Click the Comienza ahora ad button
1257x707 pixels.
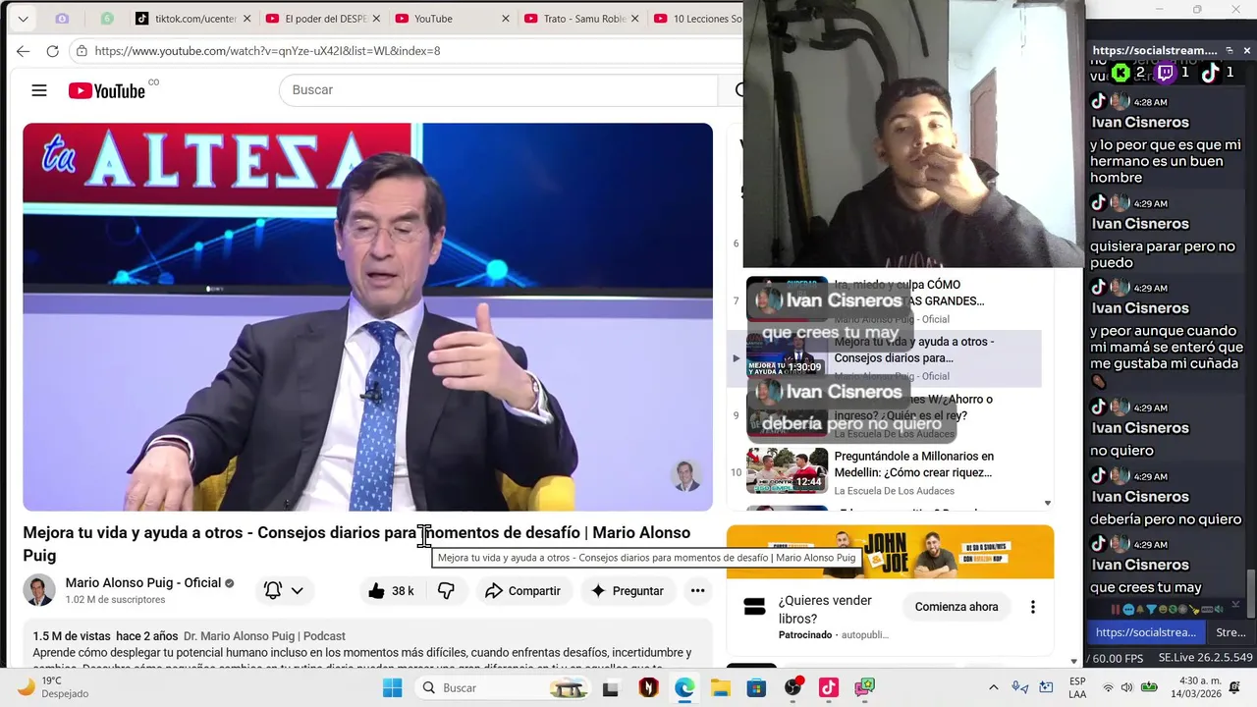[x=956, y=607]
